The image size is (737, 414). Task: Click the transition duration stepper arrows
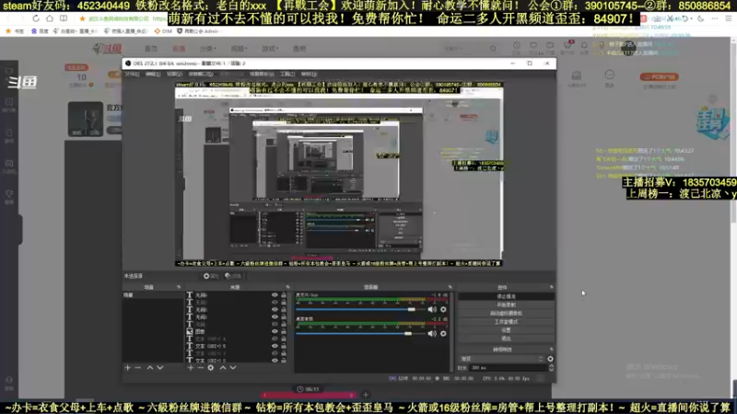pyautogui.click(x=551, y=368)
